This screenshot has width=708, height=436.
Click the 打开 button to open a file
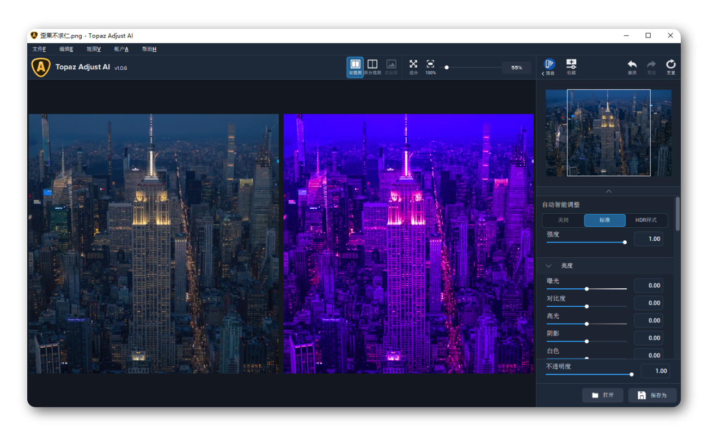602,395
